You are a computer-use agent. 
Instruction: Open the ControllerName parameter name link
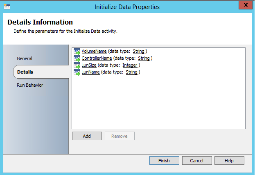(97, 58)
